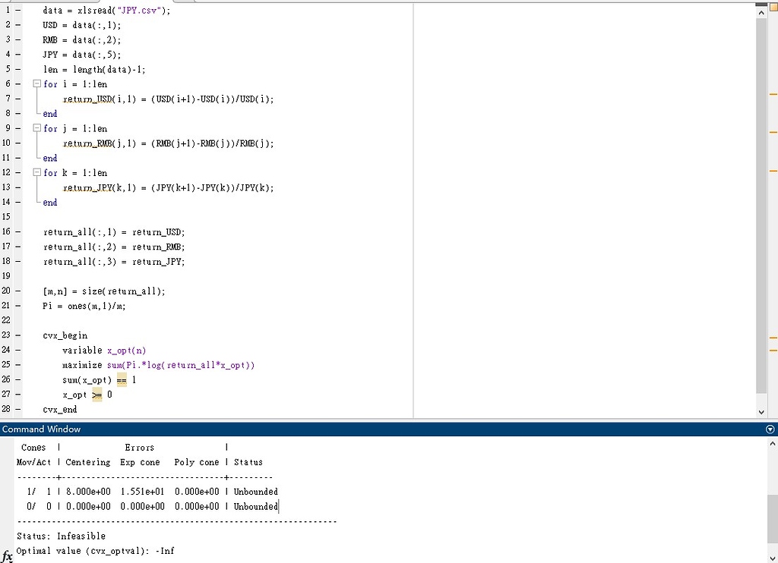The width and height of the screenshot is (778, 563).
Task: Toggle breakpoint dash on line 10
Action: [x=18, y=143]
